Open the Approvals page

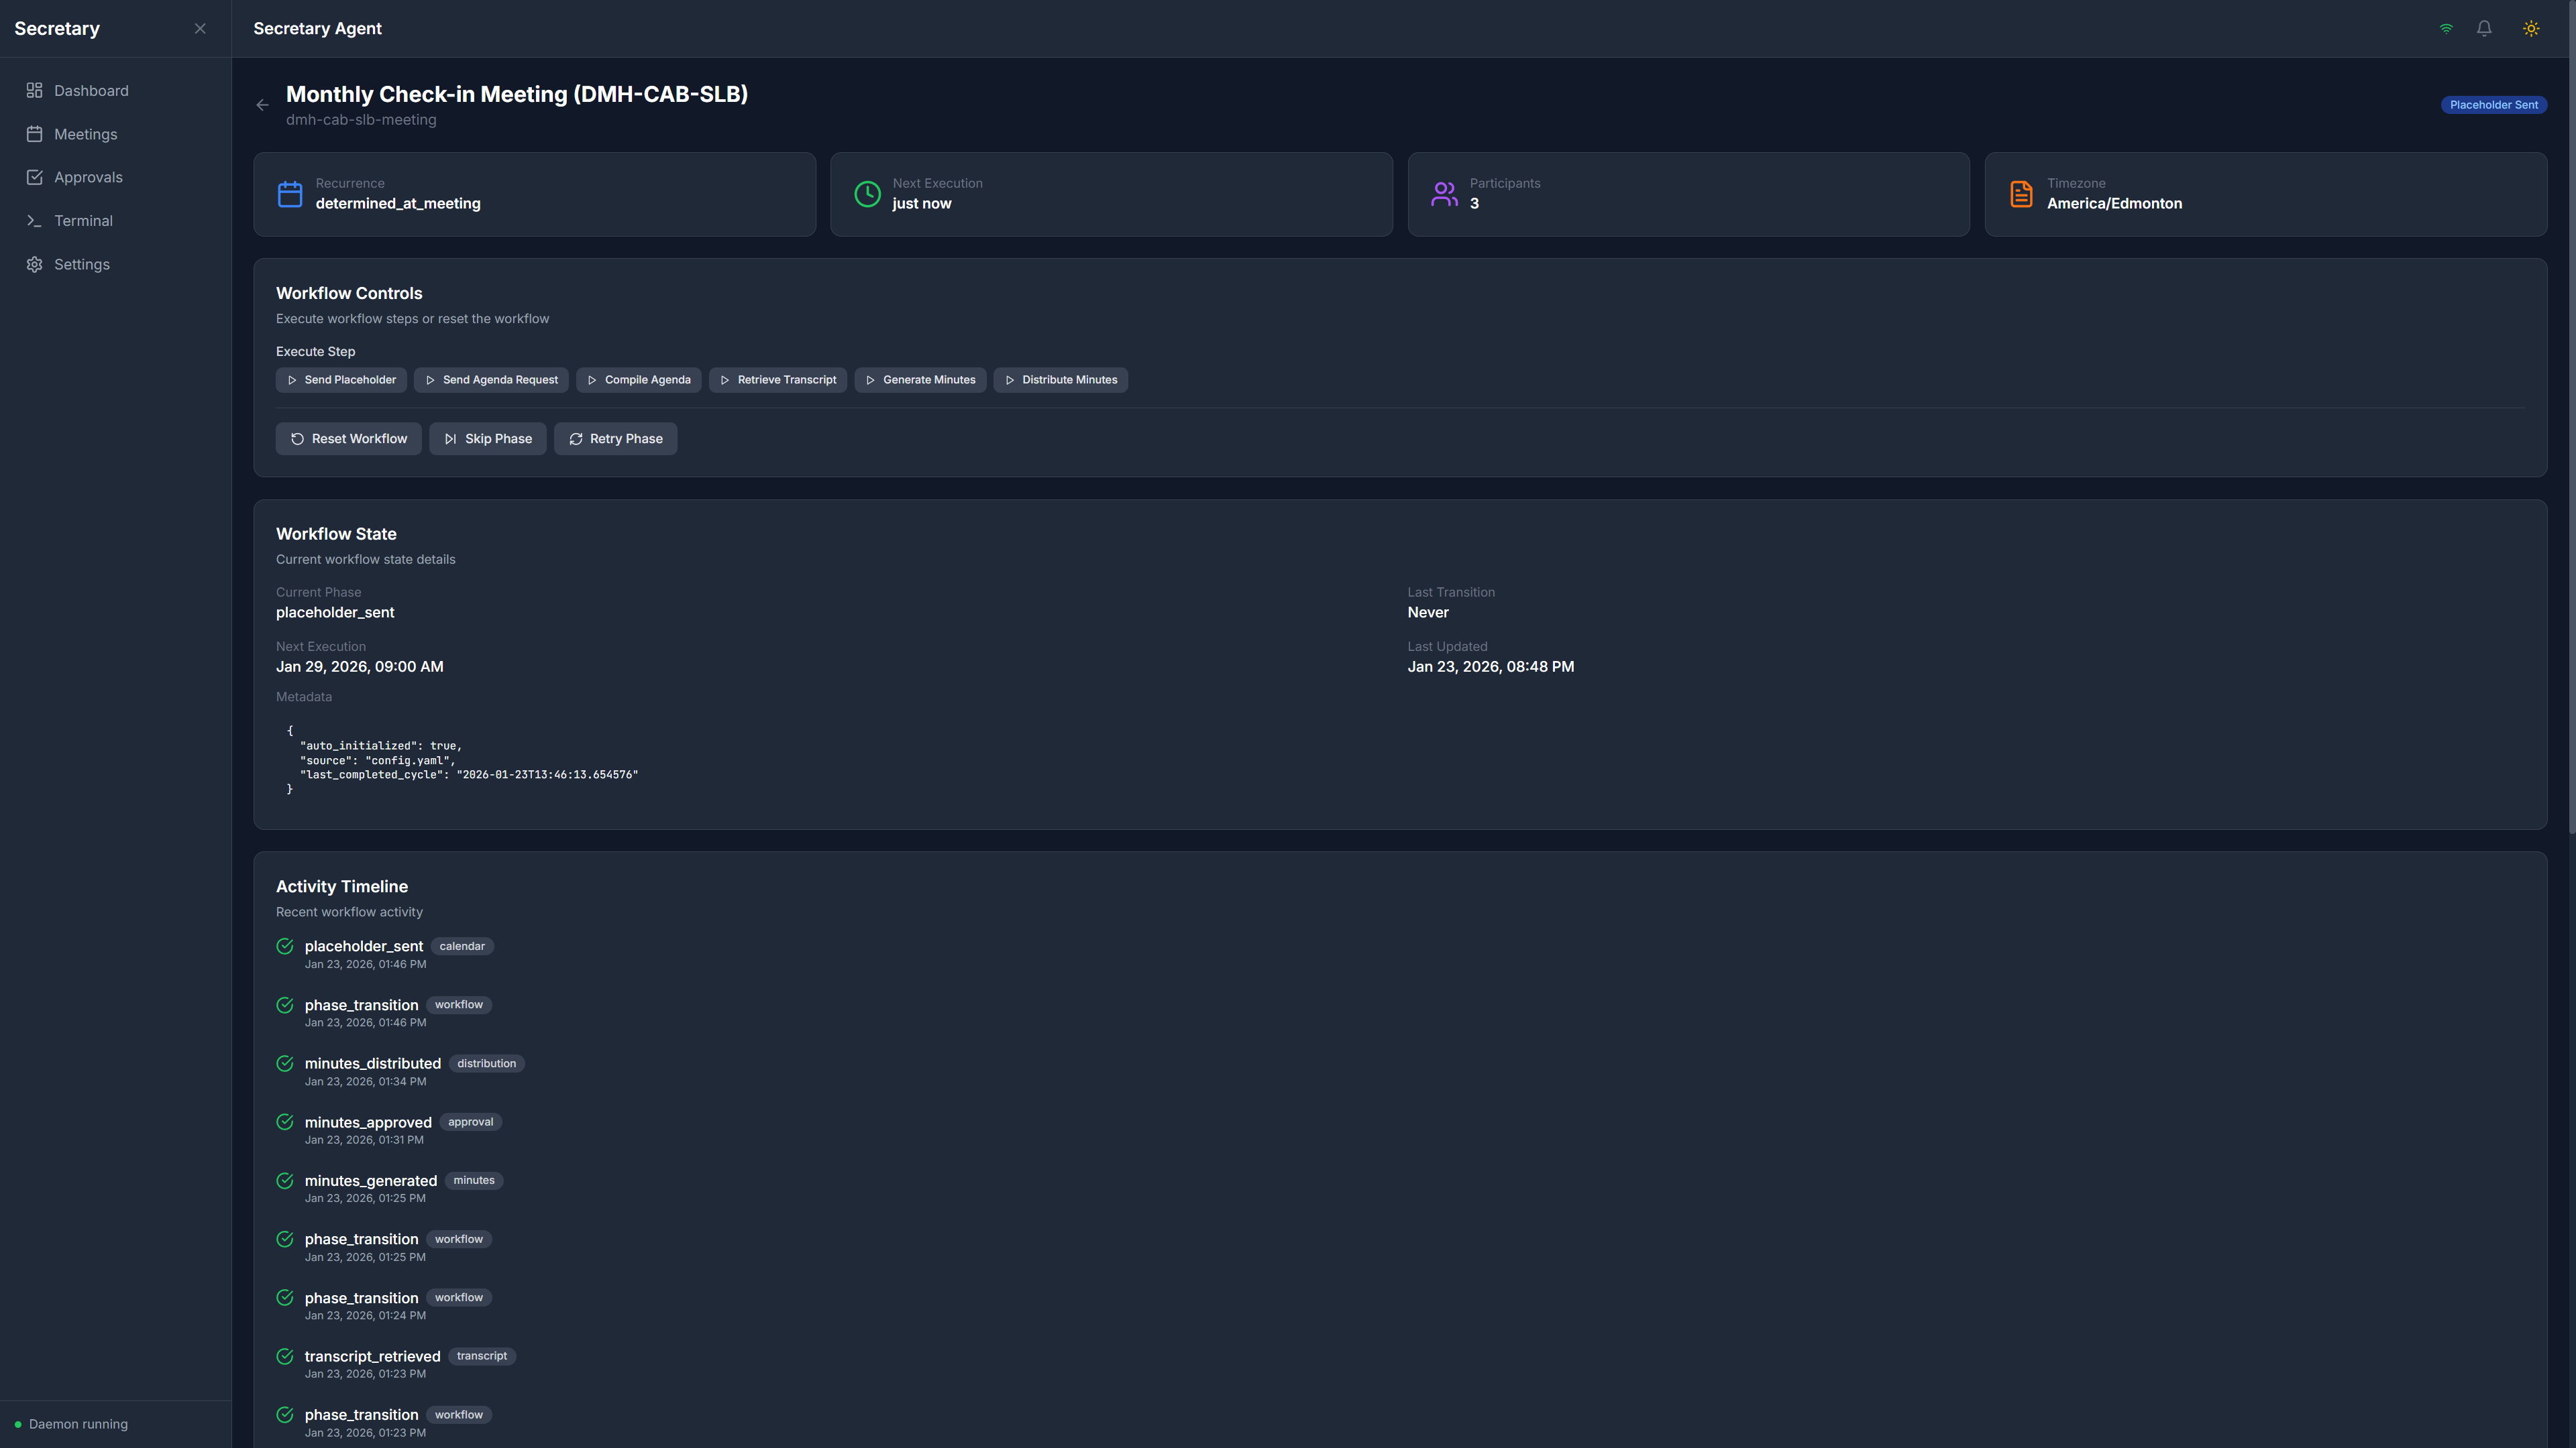coord(88,177)
